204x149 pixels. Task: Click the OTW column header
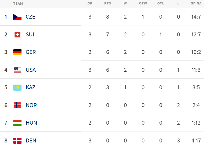[x=143, y=3]
